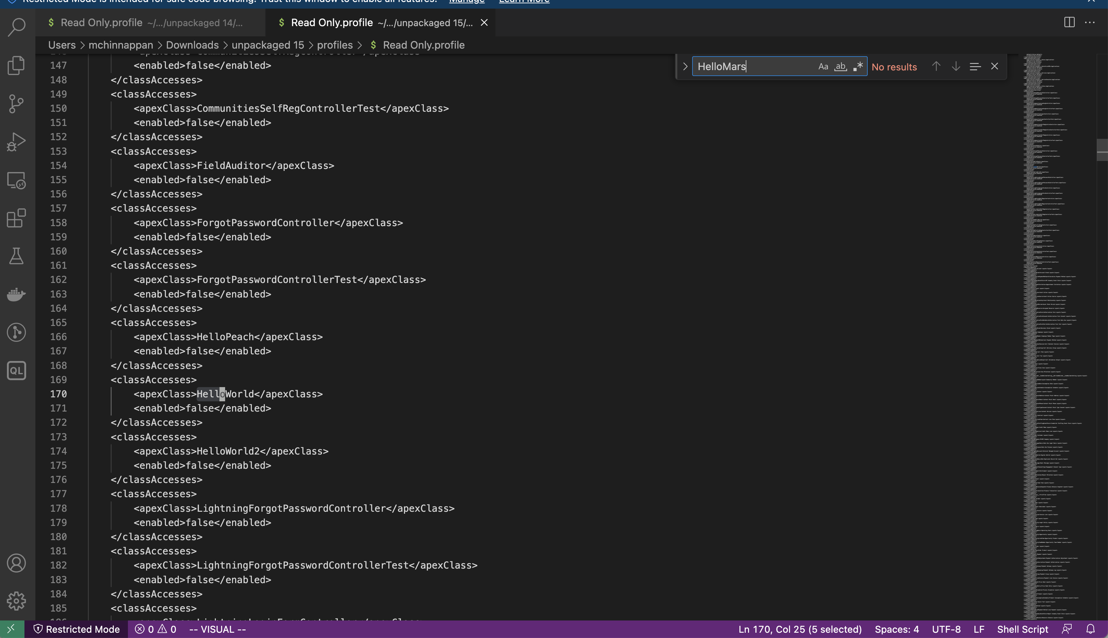Open errors and warnings count
Viewport: 1108px width, 638px height.
[156, 629]
